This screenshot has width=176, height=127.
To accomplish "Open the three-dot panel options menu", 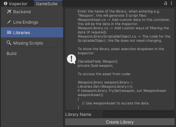I will [171, 3].
